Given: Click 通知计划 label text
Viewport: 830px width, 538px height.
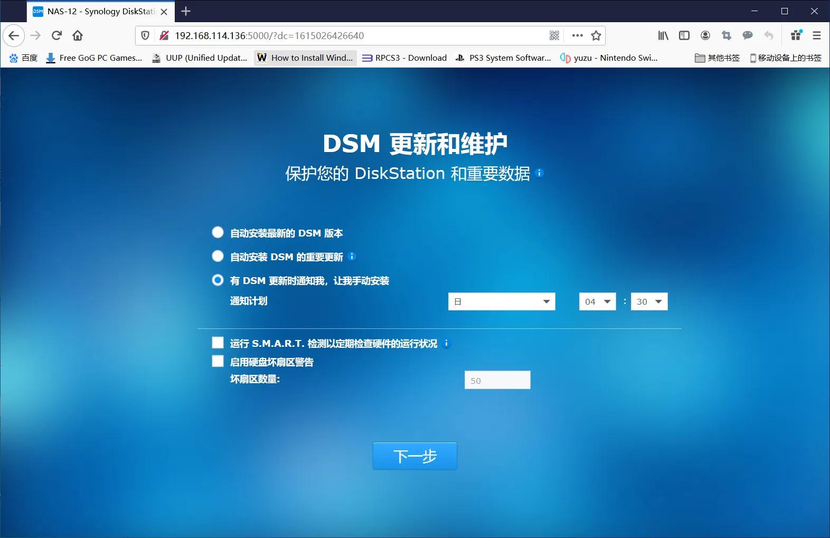Looking at the screenshot, I should (249, 301).
